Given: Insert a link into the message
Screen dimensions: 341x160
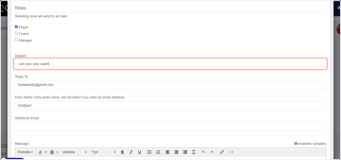Looking at the screenshot, I should point(222,152).
